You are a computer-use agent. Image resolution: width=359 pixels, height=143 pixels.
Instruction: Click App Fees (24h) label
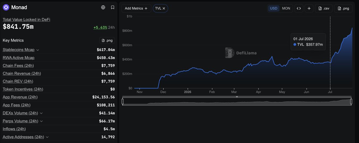[x=16, y=105]
